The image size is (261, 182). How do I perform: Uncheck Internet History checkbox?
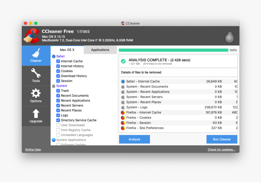pyautogui.click(x=58, y=66)
